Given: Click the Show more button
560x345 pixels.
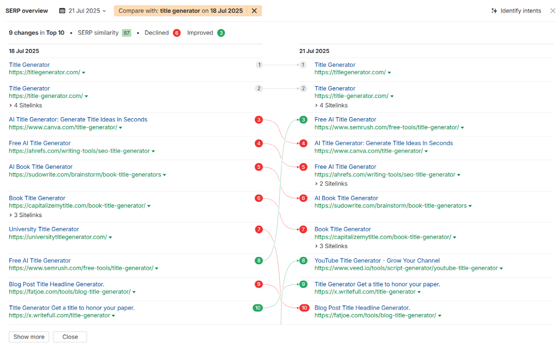Looking at the screenshot, I should point(29,337).
